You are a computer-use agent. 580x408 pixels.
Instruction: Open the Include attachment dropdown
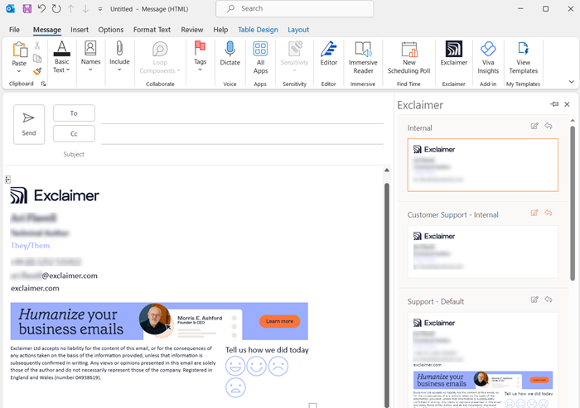click(x=119, y=56)
